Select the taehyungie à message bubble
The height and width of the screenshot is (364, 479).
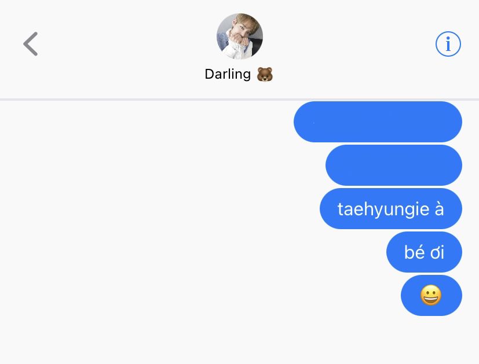click(391, 209)
